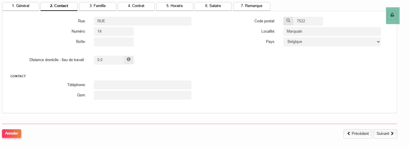Click the Suivant button

385,134
